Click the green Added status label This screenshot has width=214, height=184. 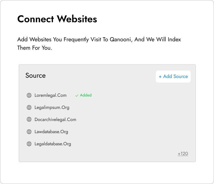(x=86, y=95)
